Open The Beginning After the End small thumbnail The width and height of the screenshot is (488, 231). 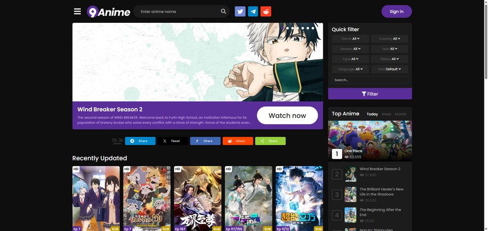[x=350, y=215]
